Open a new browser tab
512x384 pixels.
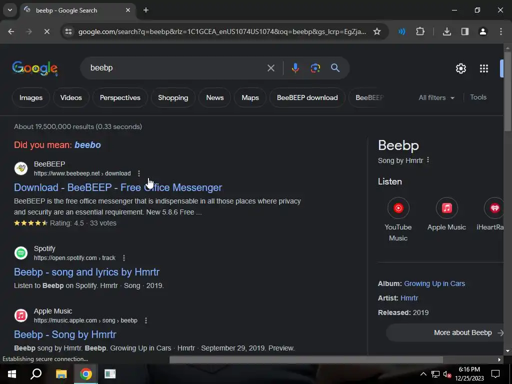[x=146, y=10]
